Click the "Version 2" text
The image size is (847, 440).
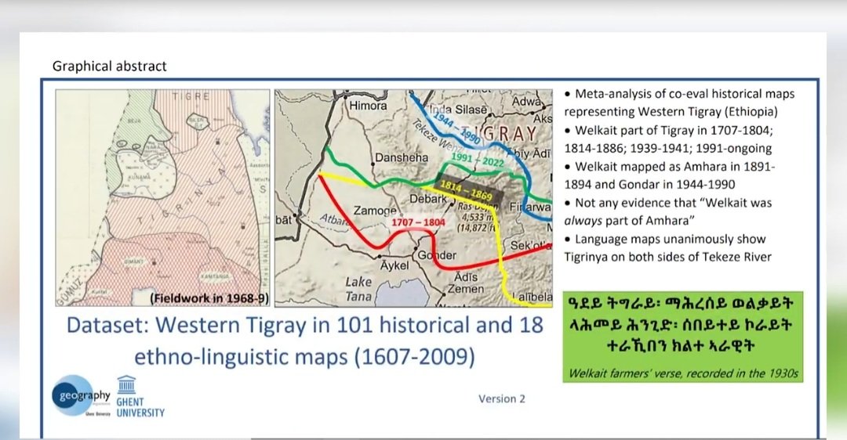coord(502,399)
